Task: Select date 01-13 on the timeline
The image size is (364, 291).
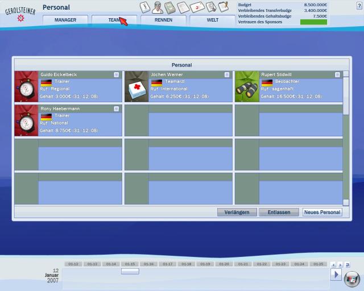Action: [x=92, y=264]
